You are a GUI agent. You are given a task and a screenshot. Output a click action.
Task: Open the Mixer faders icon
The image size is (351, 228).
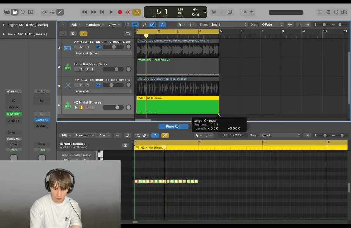click(x=52, y=12)
